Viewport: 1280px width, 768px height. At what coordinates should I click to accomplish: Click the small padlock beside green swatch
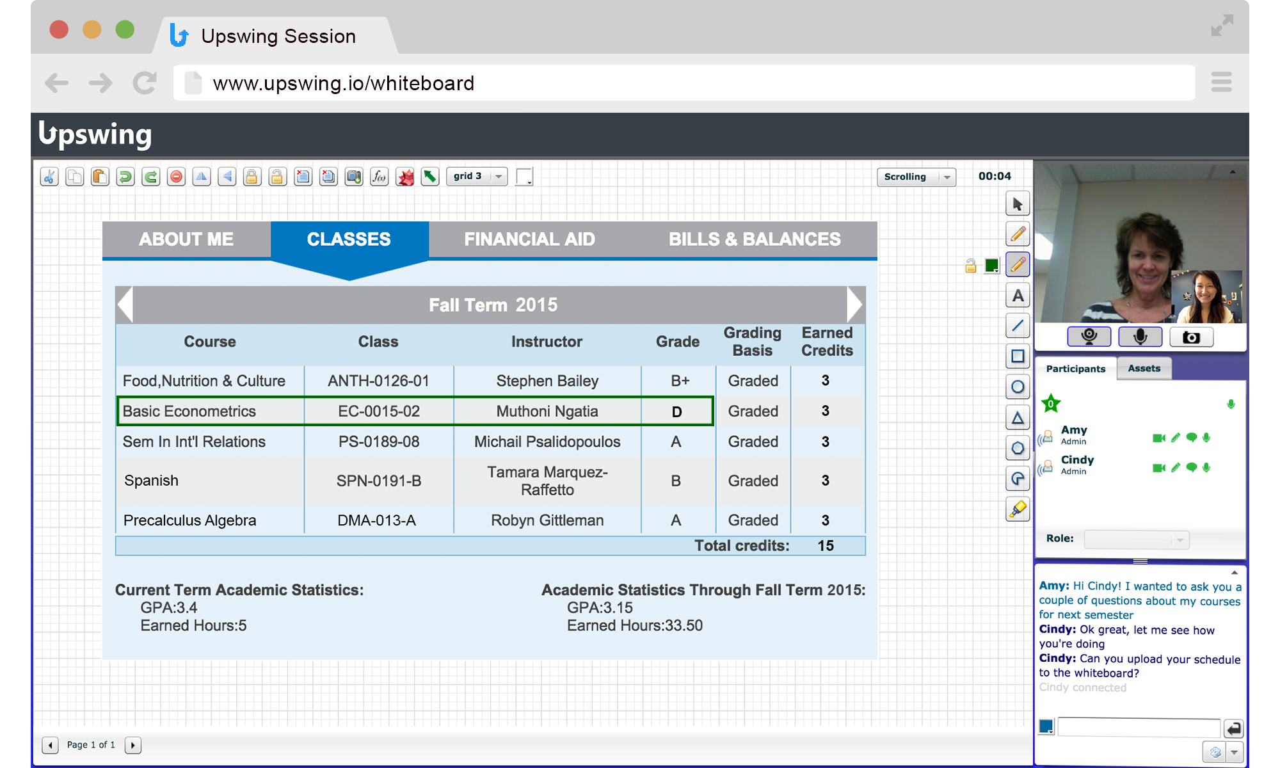pyautogui.click(x=971, y=266)
